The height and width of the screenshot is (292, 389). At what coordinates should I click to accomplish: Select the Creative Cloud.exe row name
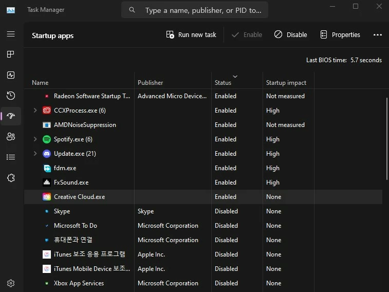79,197
